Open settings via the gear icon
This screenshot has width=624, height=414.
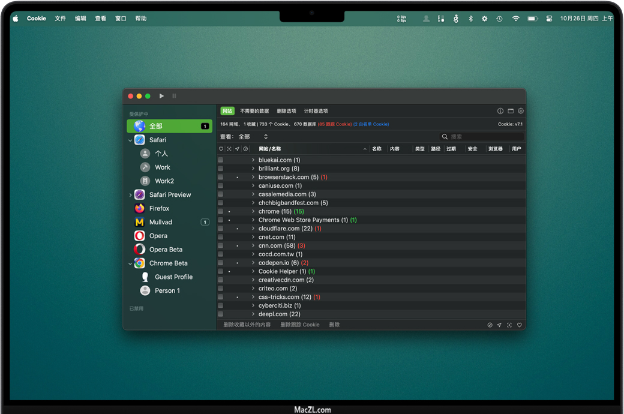(x=521, y=111)
